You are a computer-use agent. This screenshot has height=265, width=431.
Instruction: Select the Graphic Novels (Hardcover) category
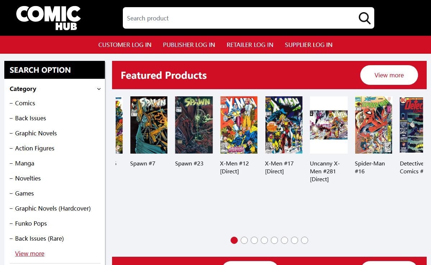[53, 208]
